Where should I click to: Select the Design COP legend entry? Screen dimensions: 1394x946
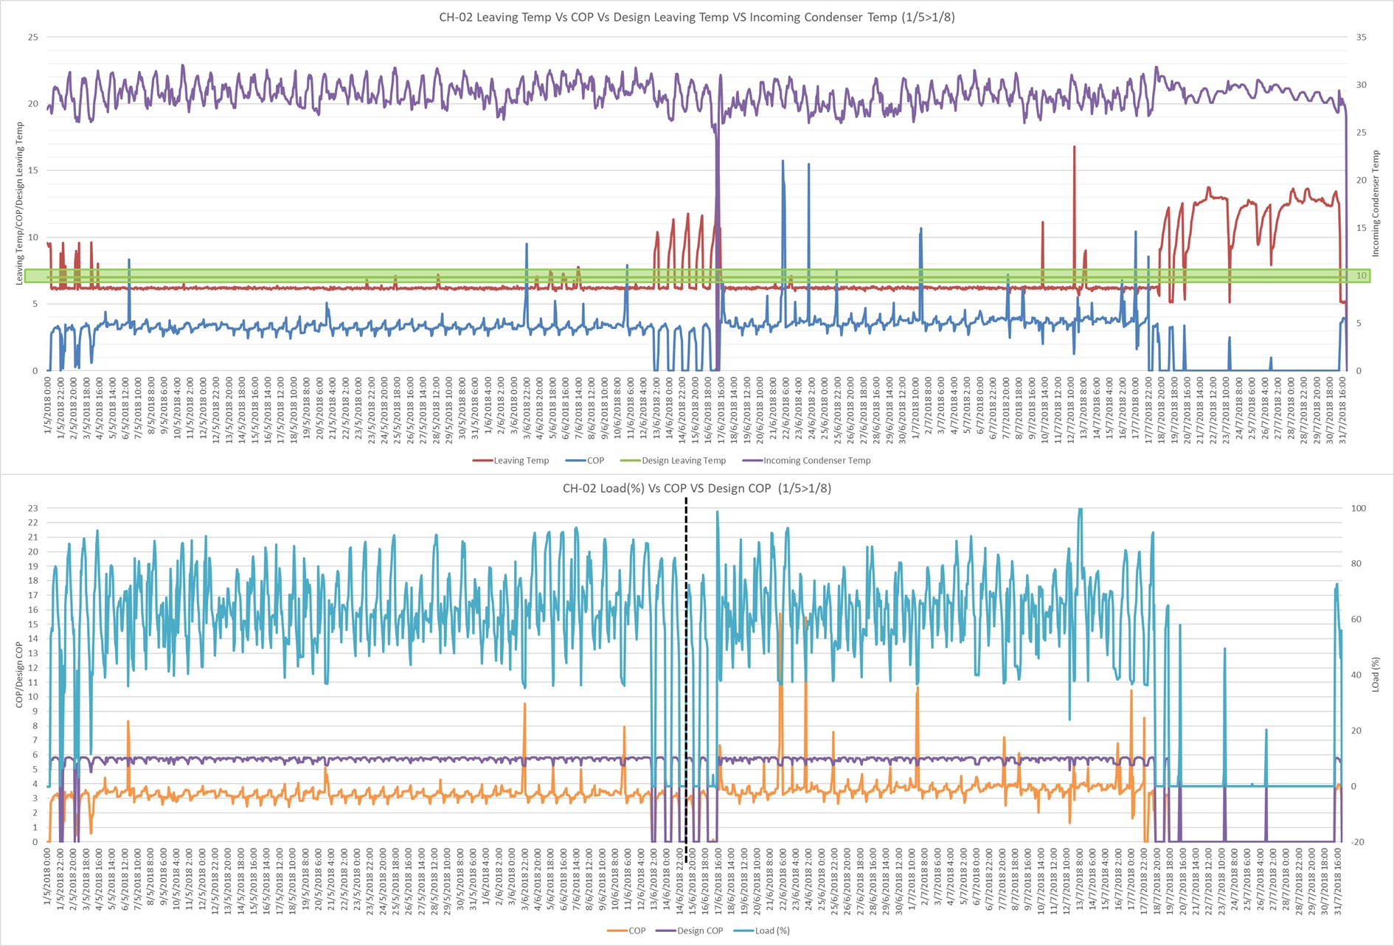click(700, 931)
